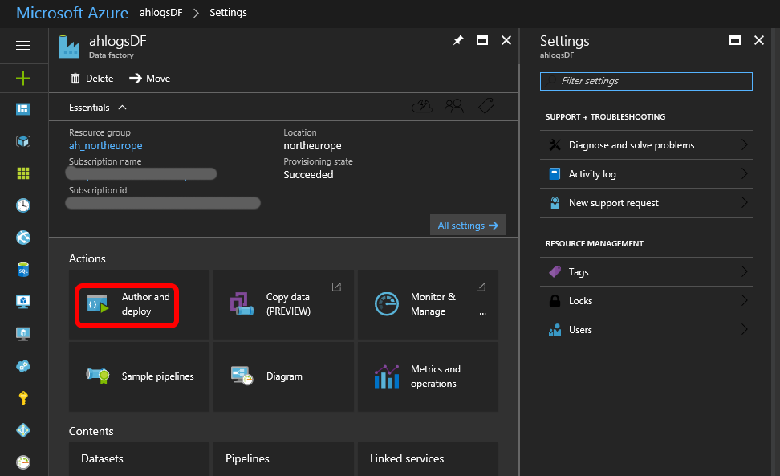Open the Linked services contents tile
The height and width of the screenshot is (476, 780).
coord(428,459)
